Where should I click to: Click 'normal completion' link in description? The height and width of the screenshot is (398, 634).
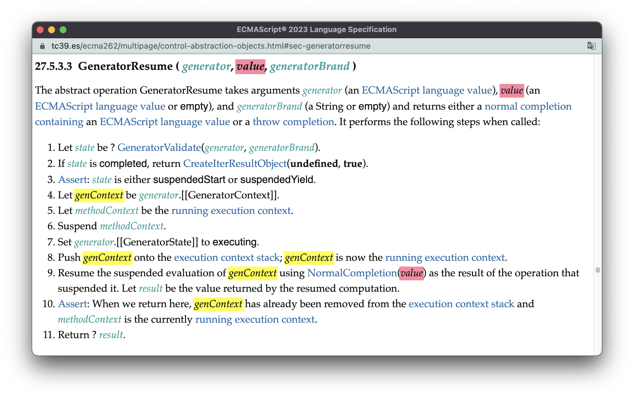[x=528, y=107]
